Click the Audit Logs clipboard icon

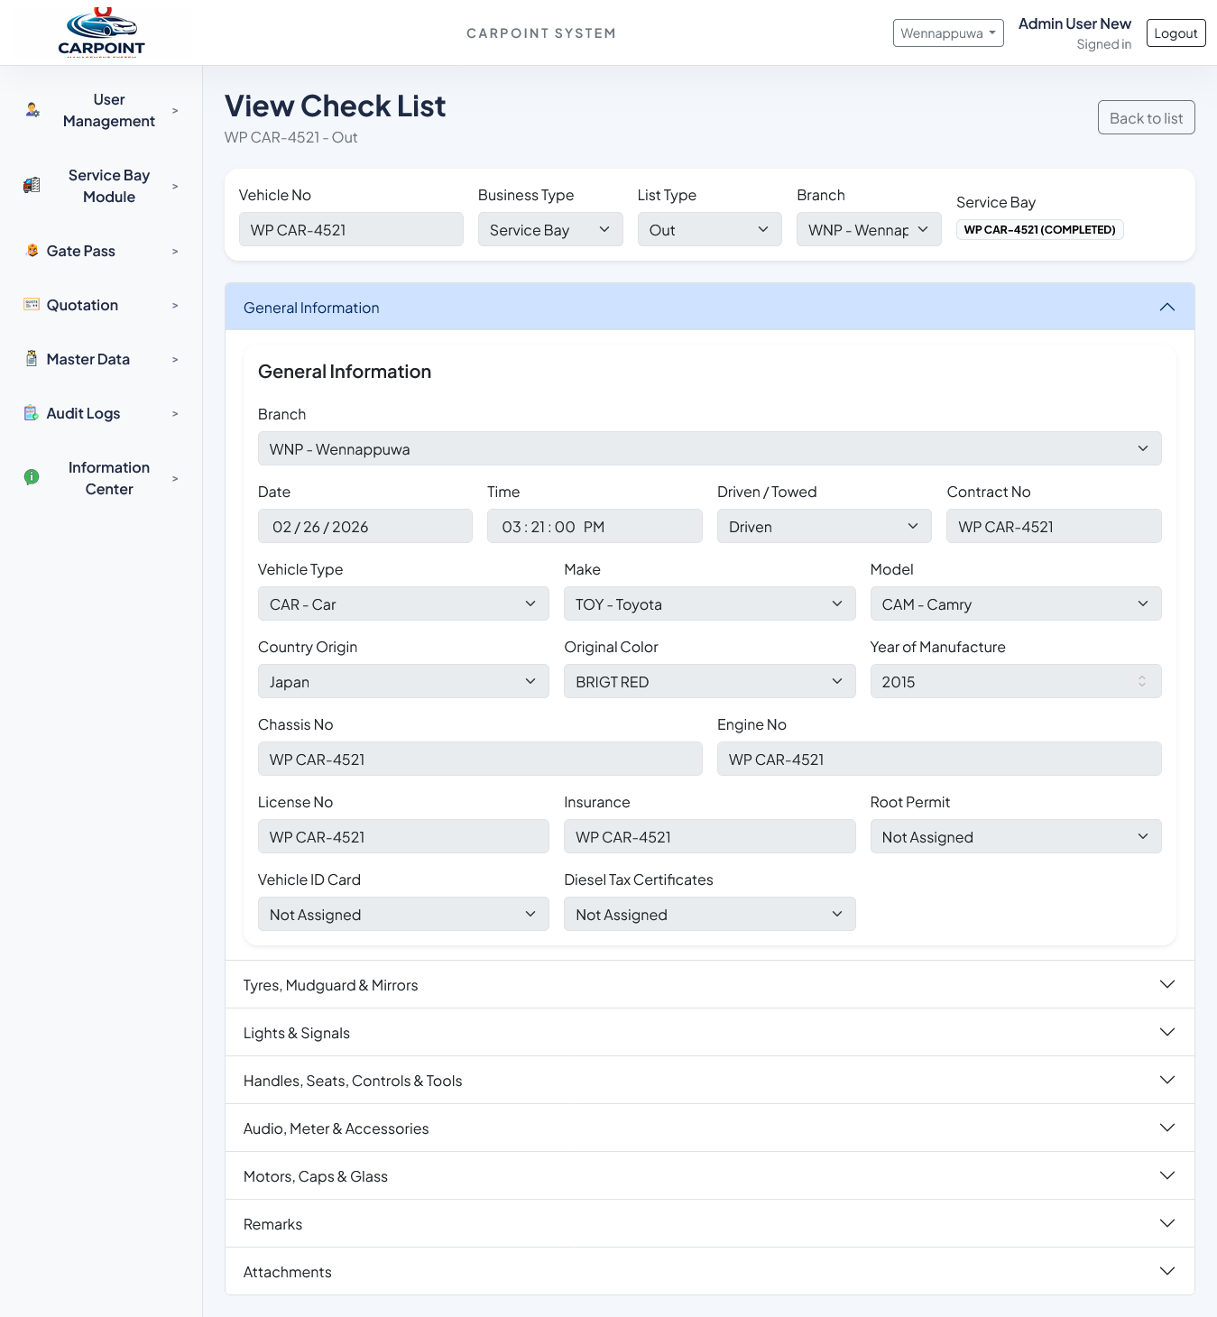pos(30,412)
